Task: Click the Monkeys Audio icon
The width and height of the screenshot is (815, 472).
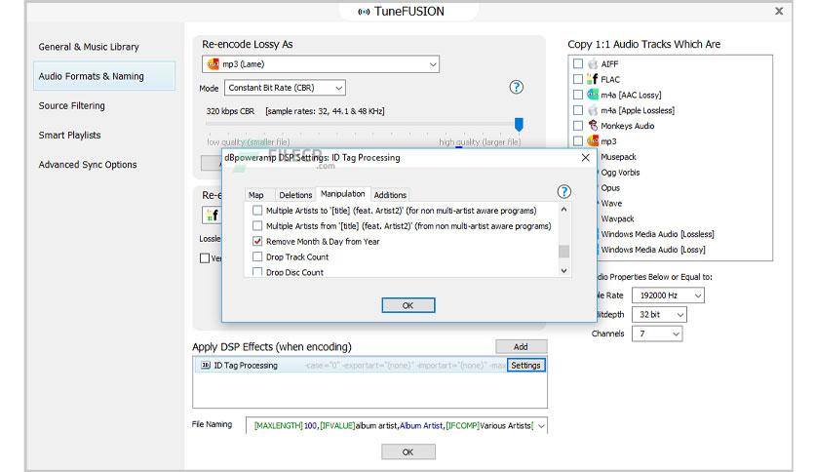Action: [x=593, y=125]
